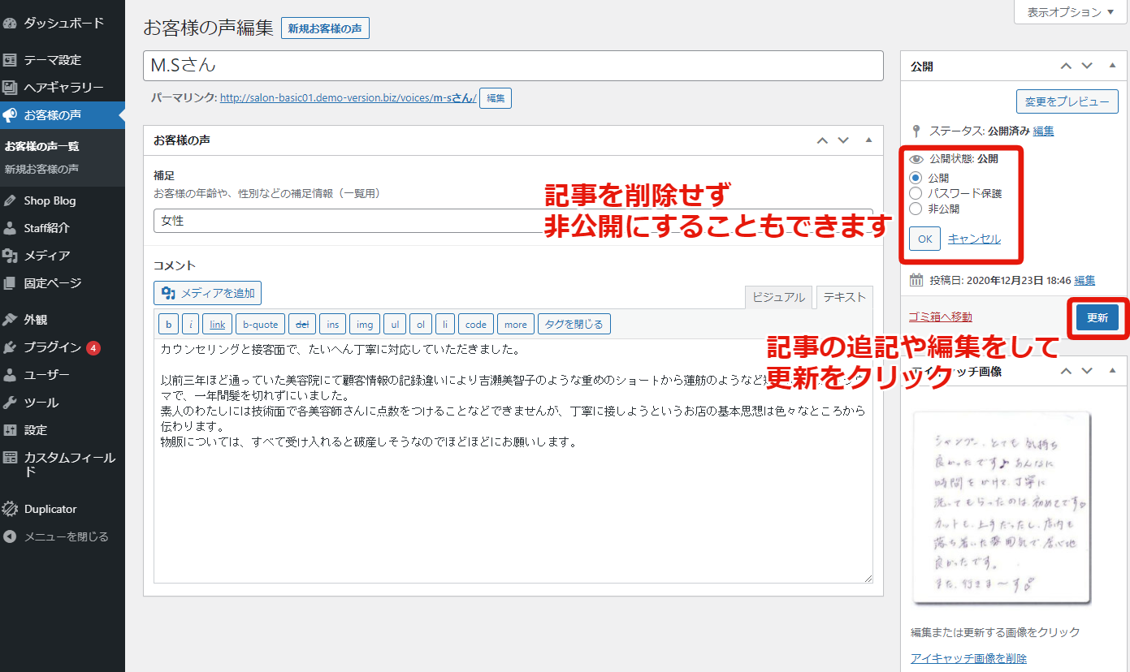Select the パスワード保護 radio option

[916, 193]
